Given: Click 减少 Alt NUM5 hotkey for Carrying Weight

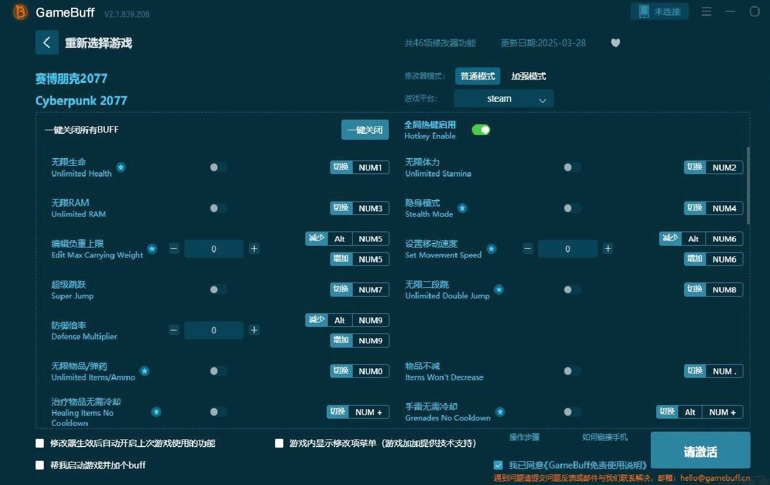Looking at the screenshot, I should (347, 239).
